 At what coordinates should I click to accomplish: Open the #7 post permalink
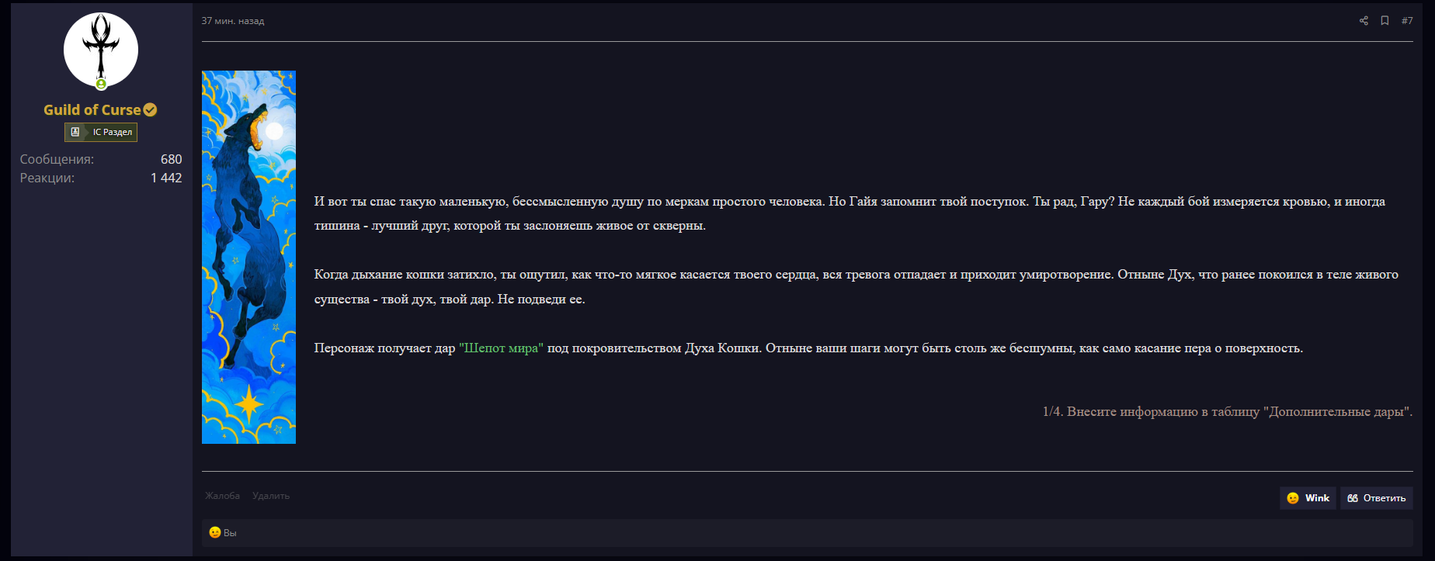click(1407, 21)
